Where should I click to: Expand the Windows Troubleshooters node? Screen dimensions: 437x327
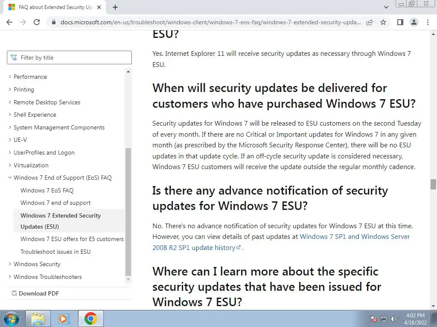pos(10,277)
